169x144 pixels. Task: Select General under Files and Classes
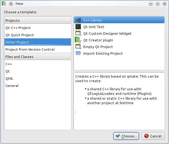pyautogui.click(x=38, y=86)
